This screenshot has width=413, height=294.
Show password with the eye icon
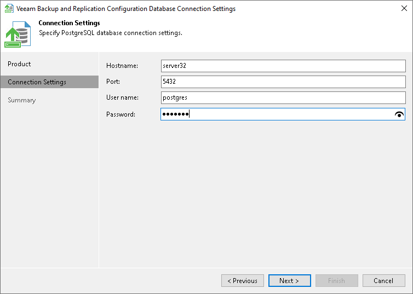pyautogui.click(x=399, y=114)
